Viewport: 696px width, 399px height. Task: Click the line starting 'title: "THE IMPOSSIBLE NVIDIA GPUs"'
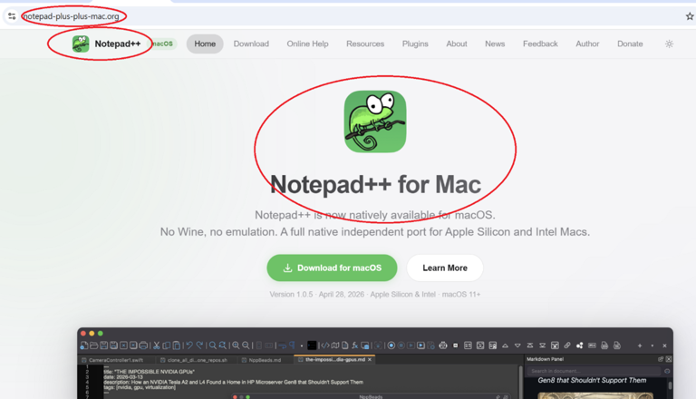click(x=149, y=372)
